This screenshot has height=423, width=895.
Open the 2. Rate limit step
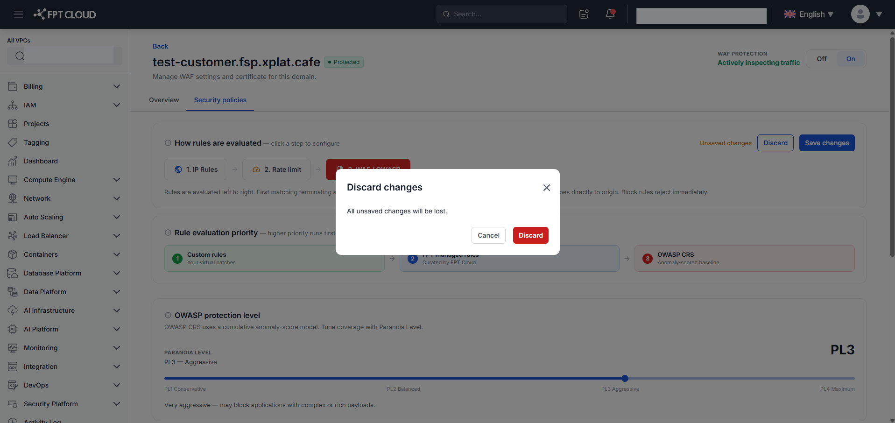[276, 169]
